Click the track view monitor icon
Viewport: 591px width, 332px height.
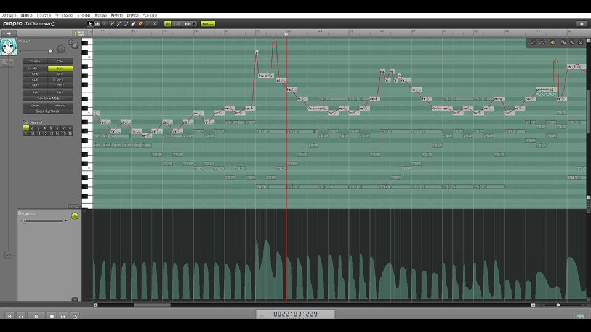coord(4,63)
